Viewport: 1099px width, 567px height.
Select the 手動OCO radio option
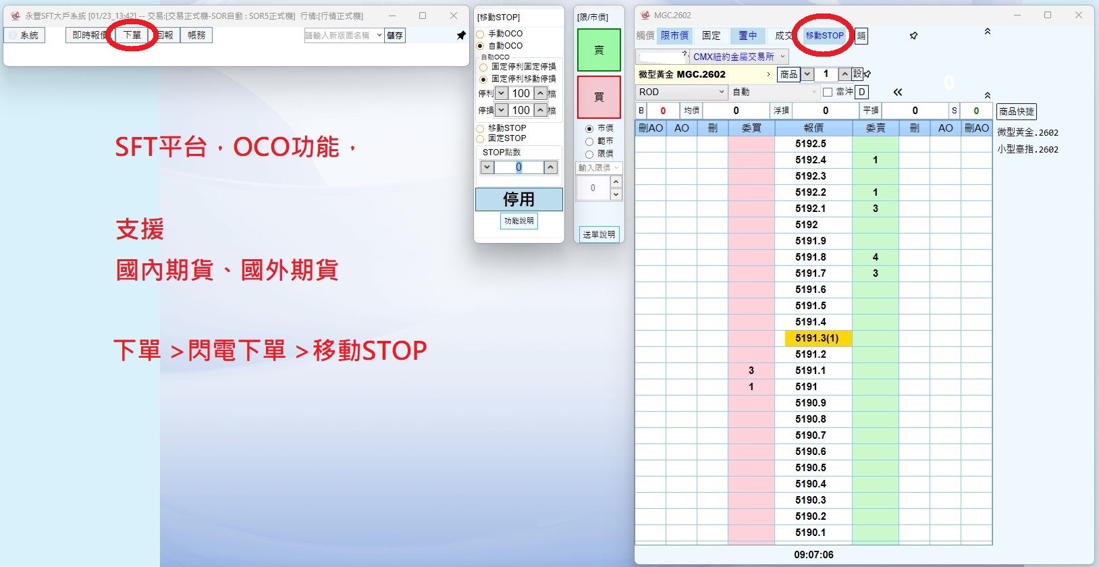coord(481,34)
